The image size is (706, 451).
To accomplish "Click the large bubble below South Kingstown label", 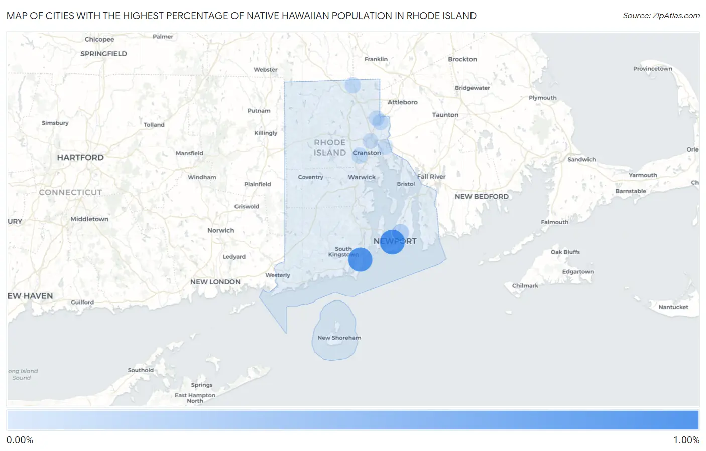I will (360, 259).
